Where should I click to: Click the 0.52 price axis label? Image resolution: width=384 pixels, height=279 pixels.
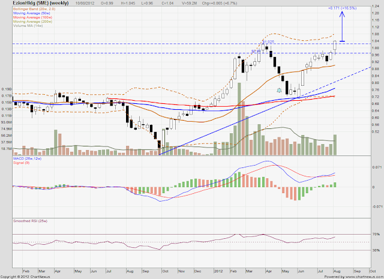tap(376, 132)
